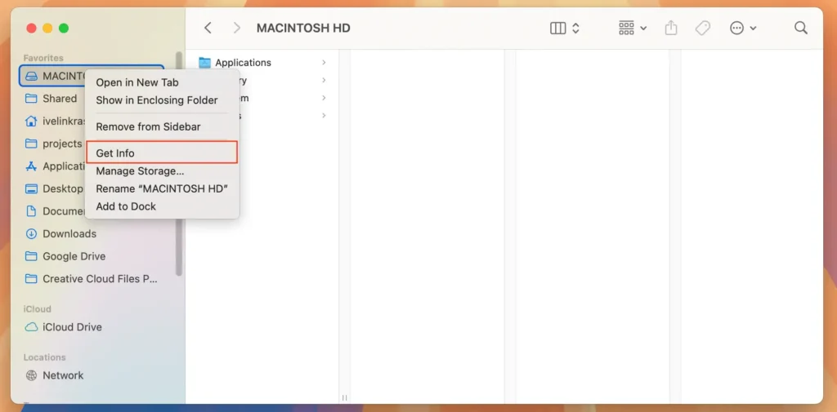Click the Documents icon in sidebar
This screenshot has height=412, width=837.
coord(32,211)
